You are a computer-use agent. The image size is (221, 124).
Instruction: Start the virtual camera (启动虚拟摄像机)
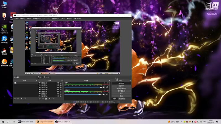tap(121, 88)
